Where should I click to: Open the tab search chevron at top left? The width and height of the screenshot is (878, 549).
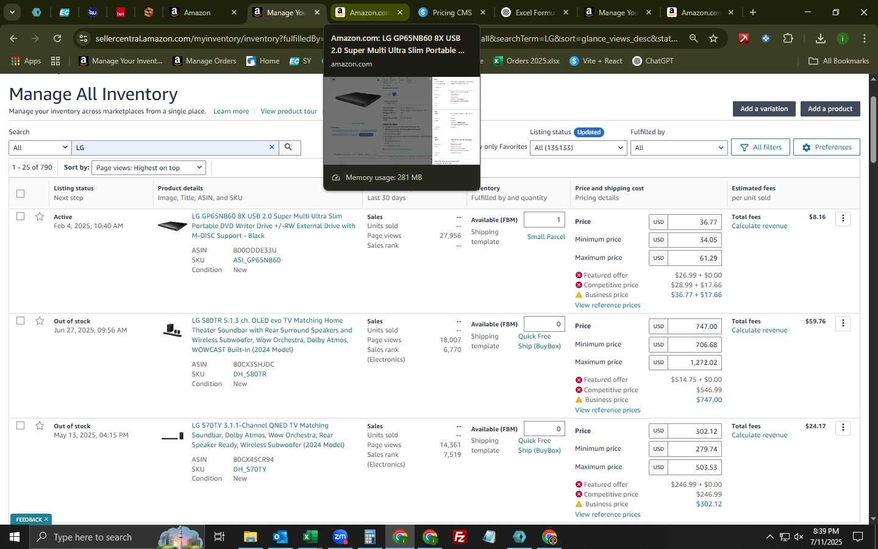(x=12, y=12)
